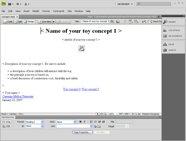This screenshot has width=186, height=141.
Task: Open the Site person icon menu
Action: pos(27,4)
